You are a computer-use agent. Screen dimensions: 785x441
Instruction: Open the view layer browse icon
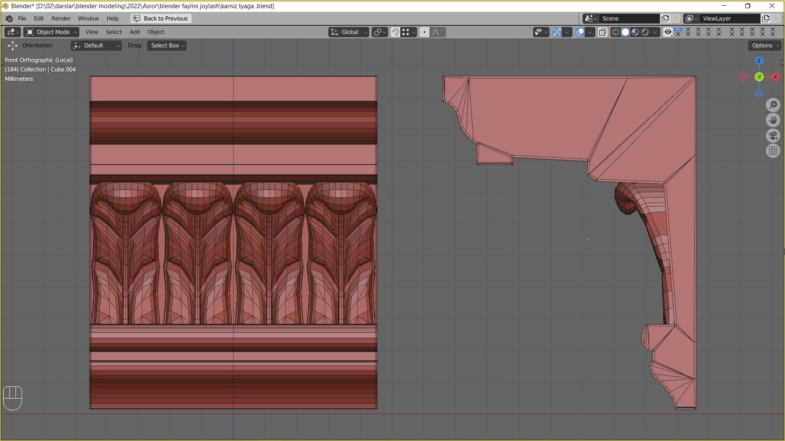pyautogui.click(x=691, y=18)
